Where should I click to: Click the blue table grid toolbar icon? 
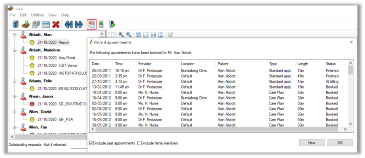(x=46, y=24)
